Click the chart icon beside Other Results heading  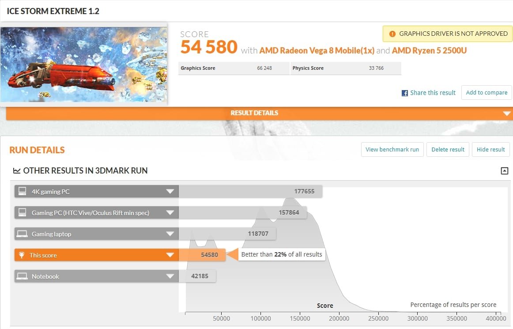click(x=17, y=170)
